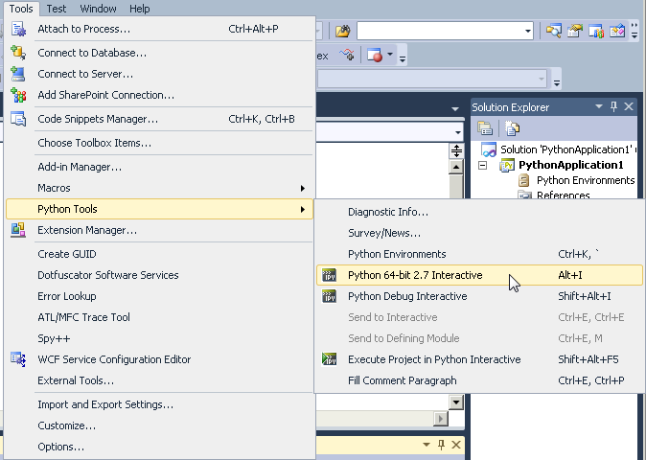
Task: Choose Customize menu entry
Action: [x=159, y=425]
